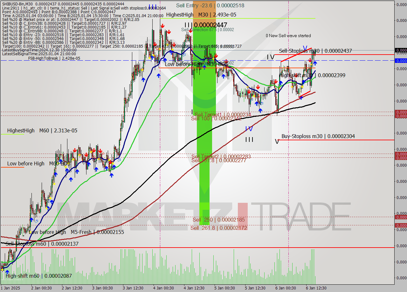Click the 'Sell 100 | 0.00002342' label
The image size is (407, 292).
(216, 118)
